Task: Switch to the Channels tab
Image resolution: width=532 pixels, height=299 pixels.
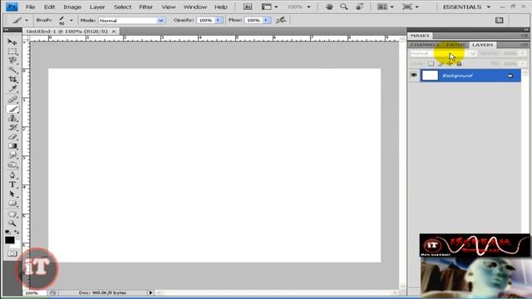Action: click(x=424, y=45)
